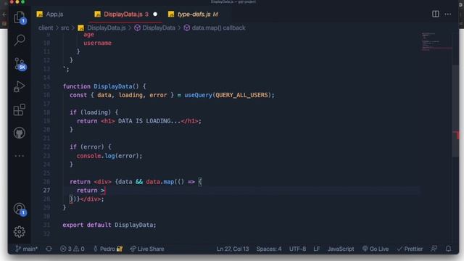Open the Accounts menu
The width and height of the screenshot is (464, 261).
pyautogui.click(x=20, y=210)
